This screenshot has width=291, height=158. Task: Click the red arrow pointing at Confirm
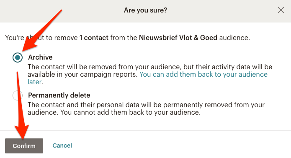(x=21, y=106)
